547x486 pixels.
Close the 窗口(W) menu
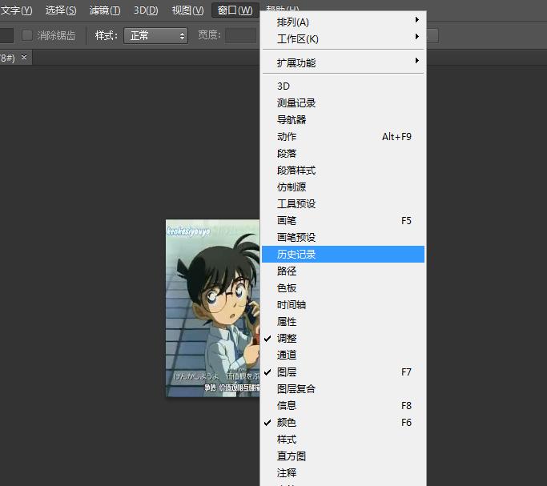pyautogui.click(x=235, y=10)
